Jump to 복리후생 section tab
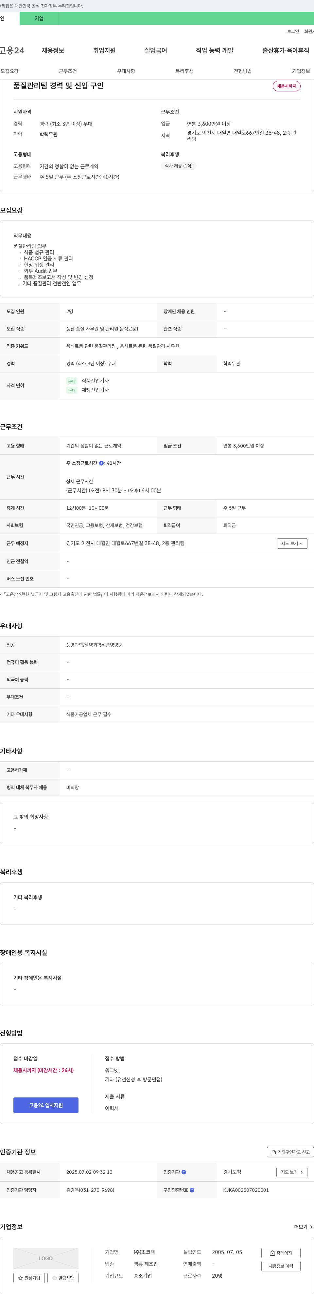This screenshot has width=314, height=1294. coord(184,71)
